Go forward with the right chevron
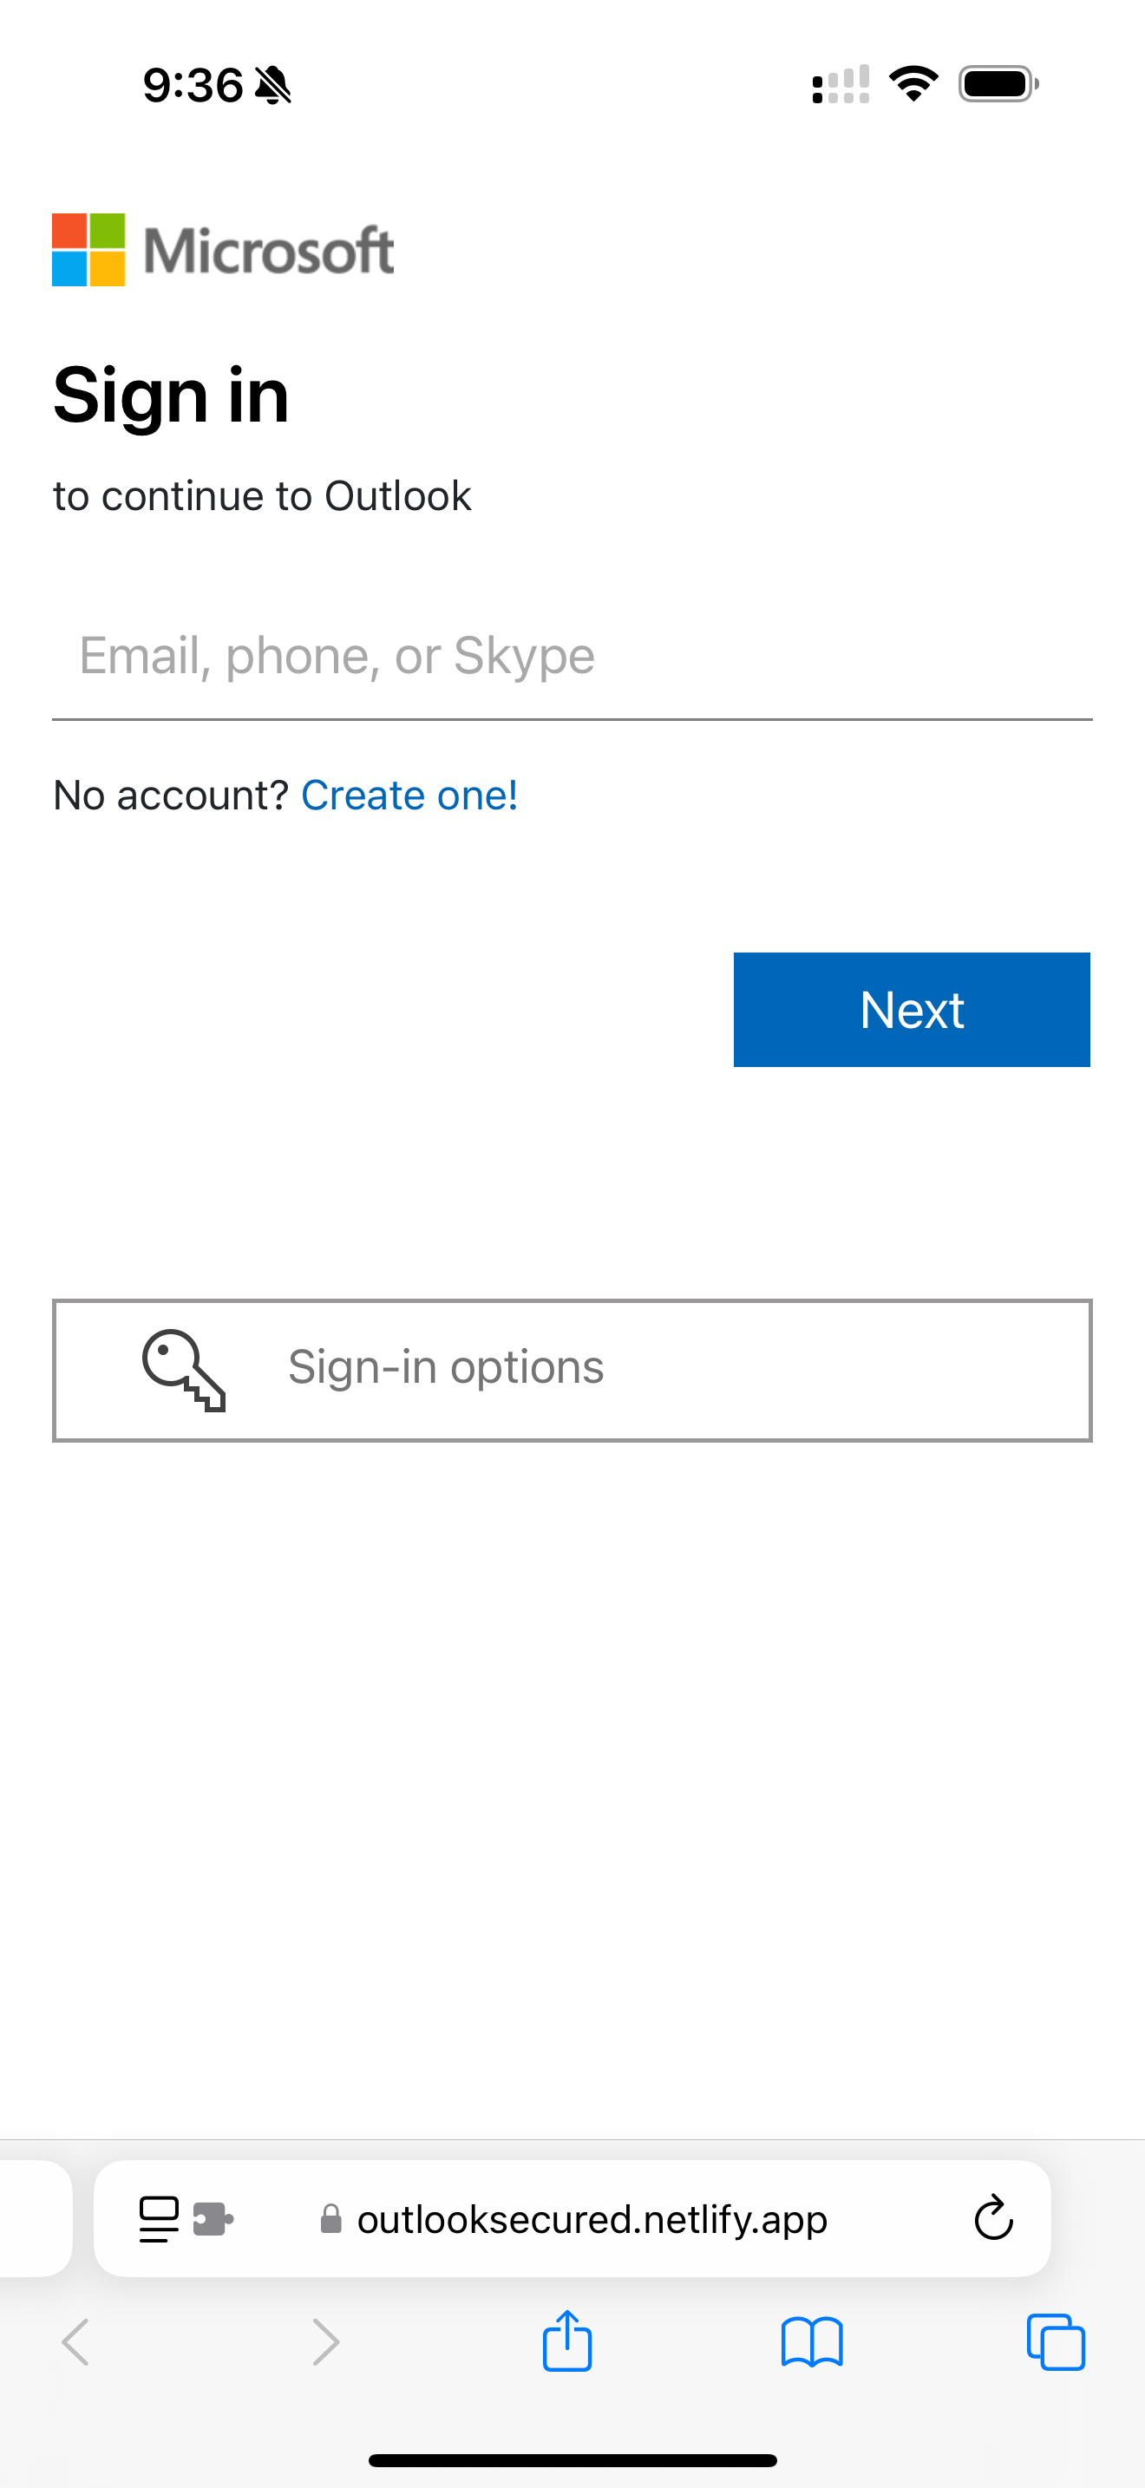The width and height of the screenshot is (1145, 2488). 326,2342
